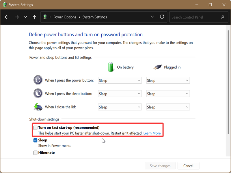Open the recent locations chevron
This screenshot has height=173, width=231.
click(25, 17)
